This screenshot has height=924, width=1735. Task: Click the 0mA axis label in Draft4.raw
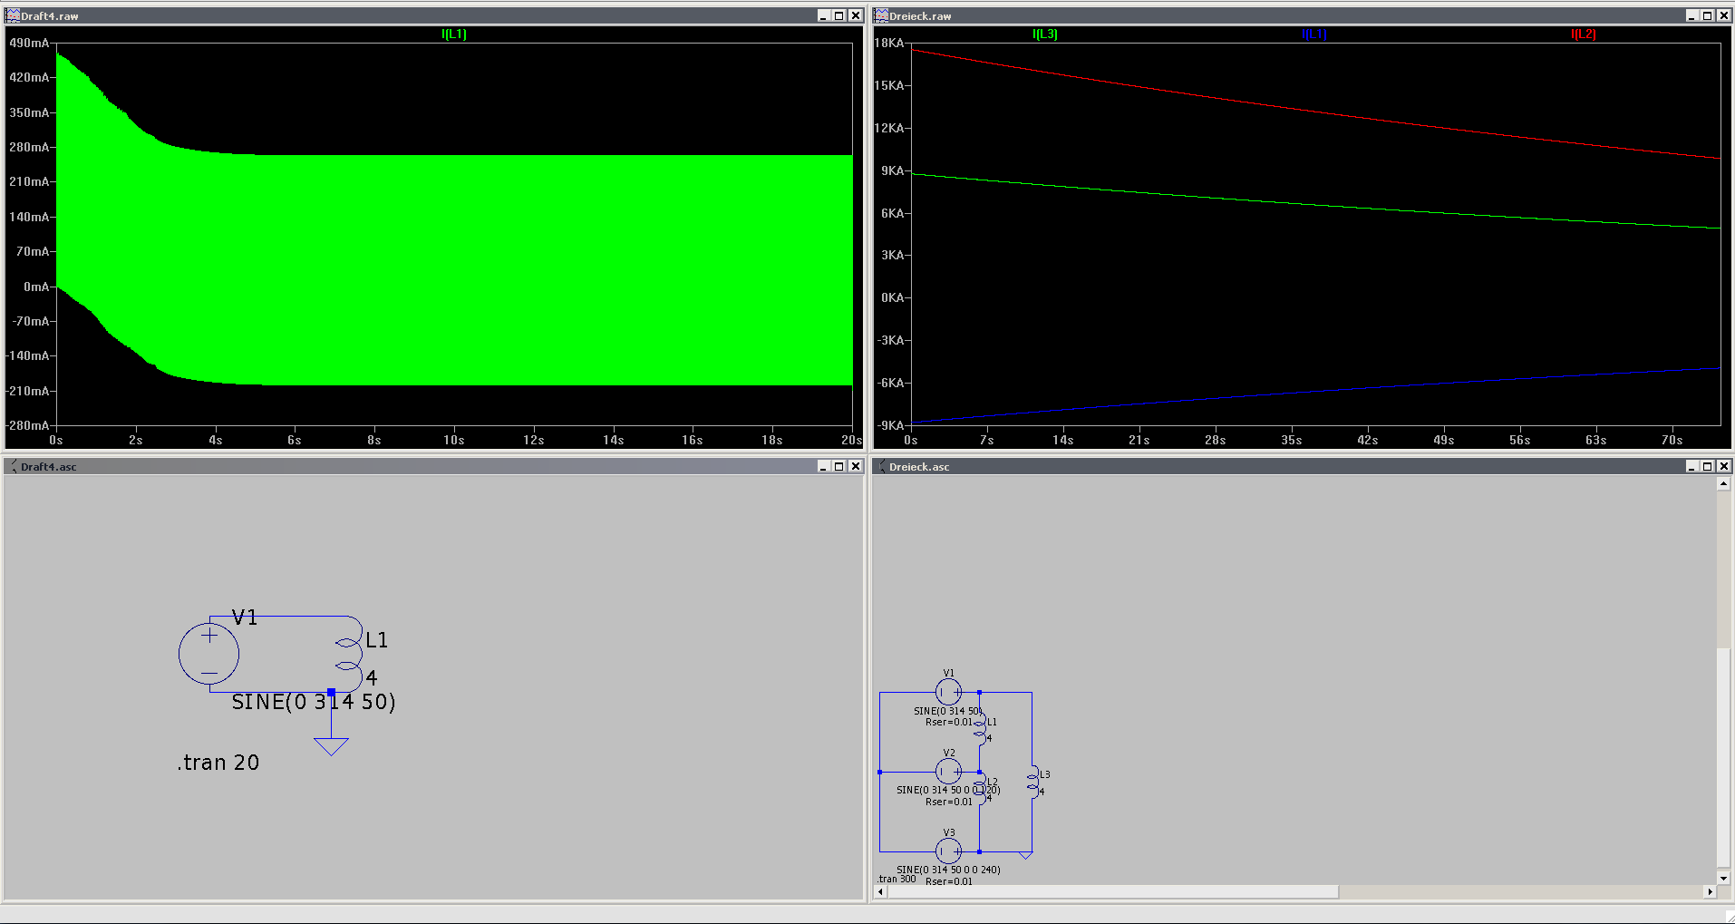[x=36, y=287]
